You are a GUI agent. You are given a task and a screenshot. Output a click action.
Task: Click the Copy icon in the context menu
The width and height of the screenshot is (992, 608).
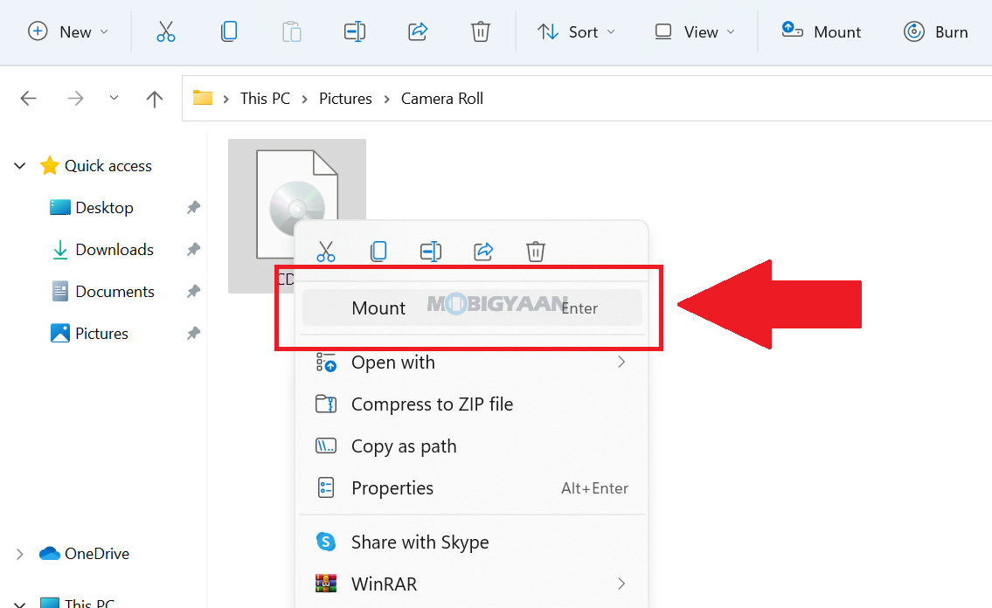[378, 252]
